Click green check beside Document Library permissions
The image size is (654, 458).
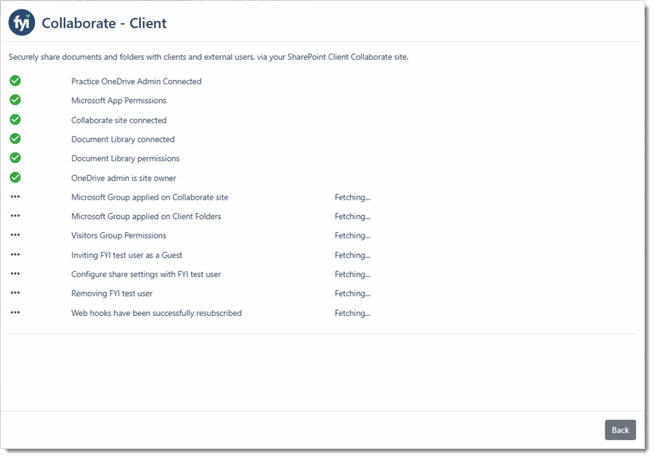click(x=16, y=158)
